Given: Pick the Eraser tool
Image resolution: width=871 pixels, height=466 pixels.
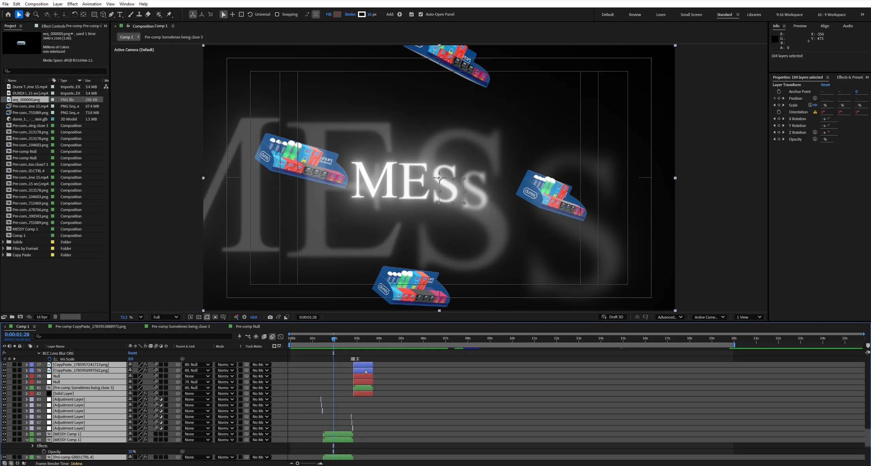Looking at the screenshot, I should pos(148,14).
